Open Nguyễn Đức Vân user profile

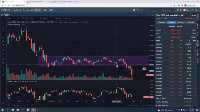point(190,10)
